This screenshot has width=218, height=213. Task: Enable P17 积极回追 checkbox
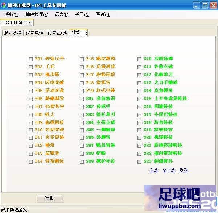coord(82,75)
